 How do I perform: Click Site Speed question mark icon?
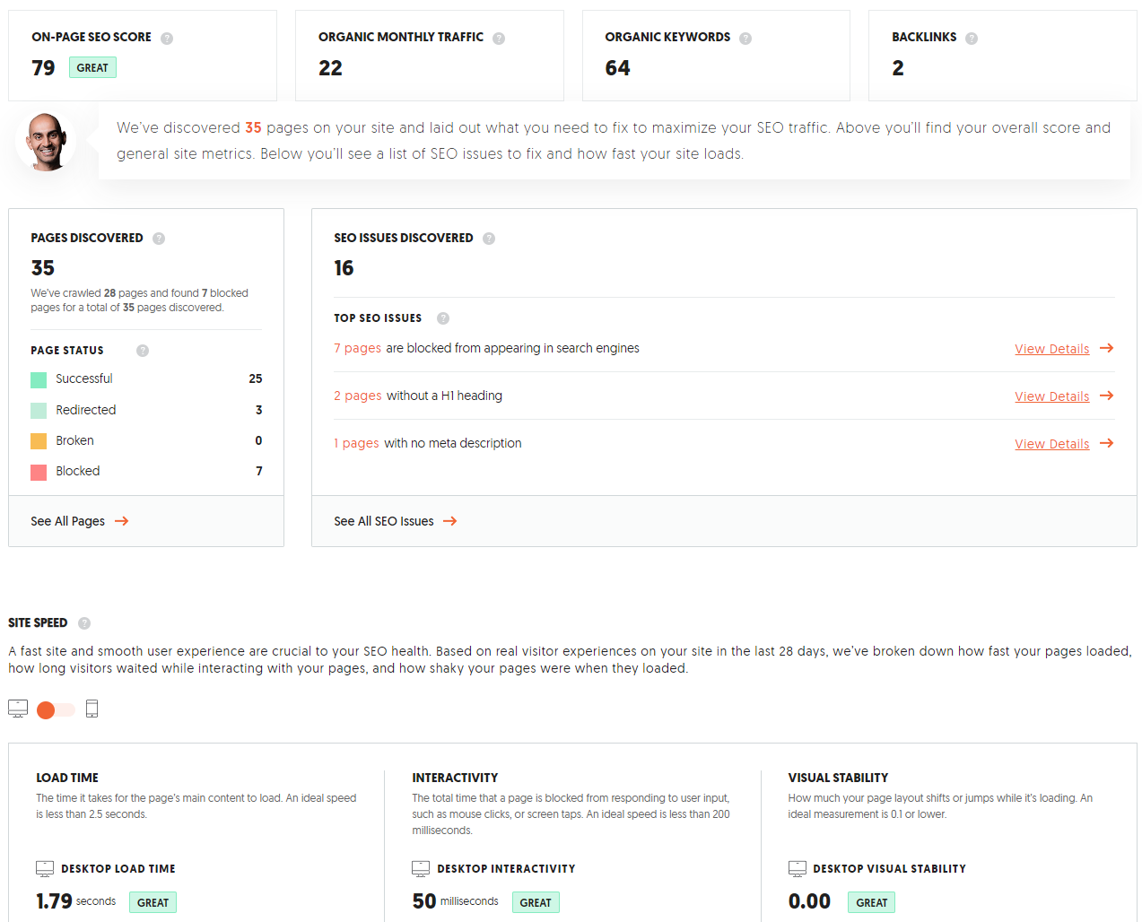[x=84, y=623]
